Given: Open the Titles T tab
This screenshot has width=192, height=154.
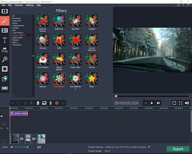Looking at the screenshot, I should coord(5,40).
